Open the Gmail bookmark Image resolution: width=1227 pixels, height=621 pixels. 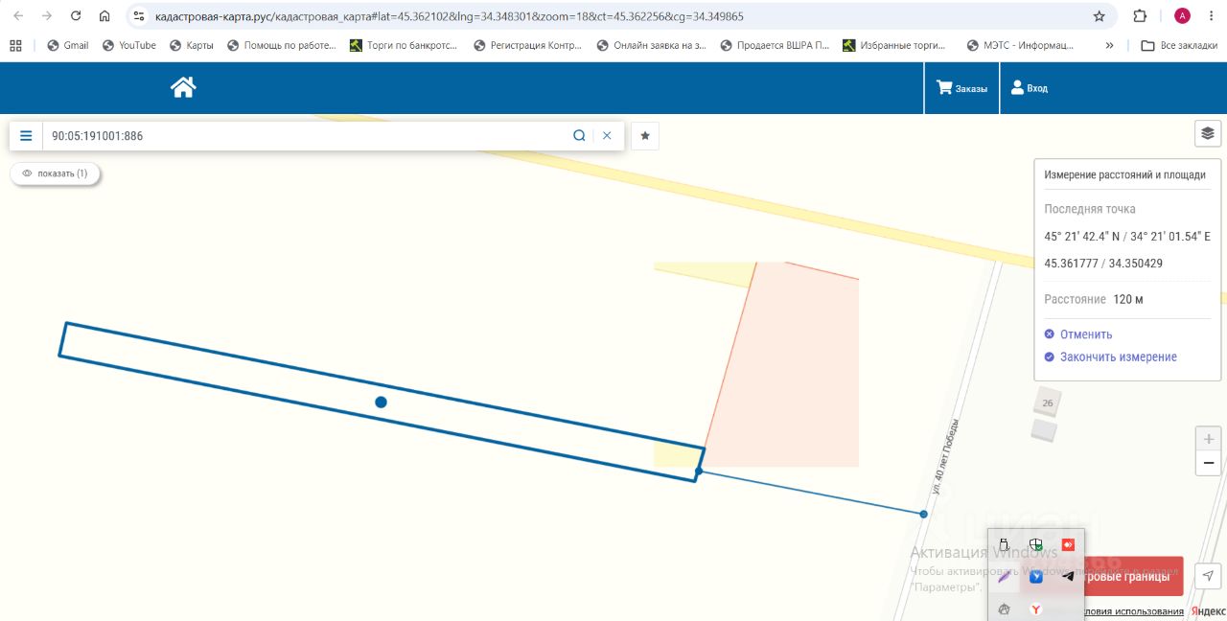click(x=68, y=45)
